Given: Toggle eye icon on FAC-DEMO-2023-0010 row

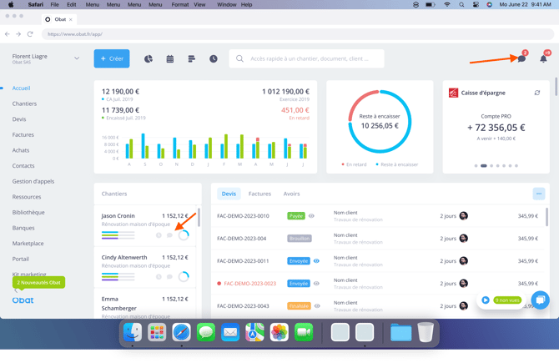Looking at the screenshot, I should [x=312, y=216].
